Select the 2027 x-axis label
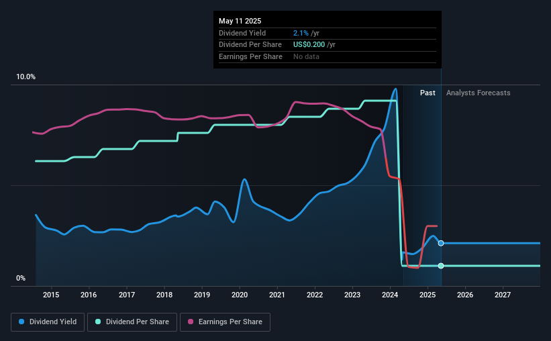The height and width of the screenshot is (341, 551). tap(503, 295)
